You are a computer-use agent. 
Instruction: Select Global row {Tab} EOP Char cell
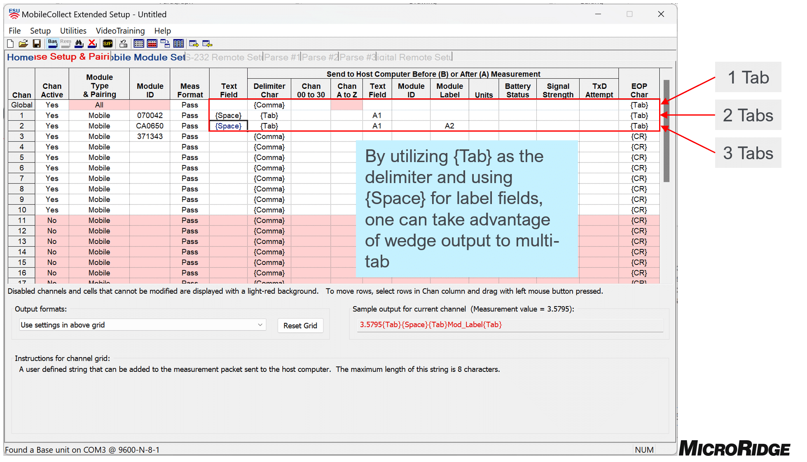pyautogui.click(x=639, y=105)
